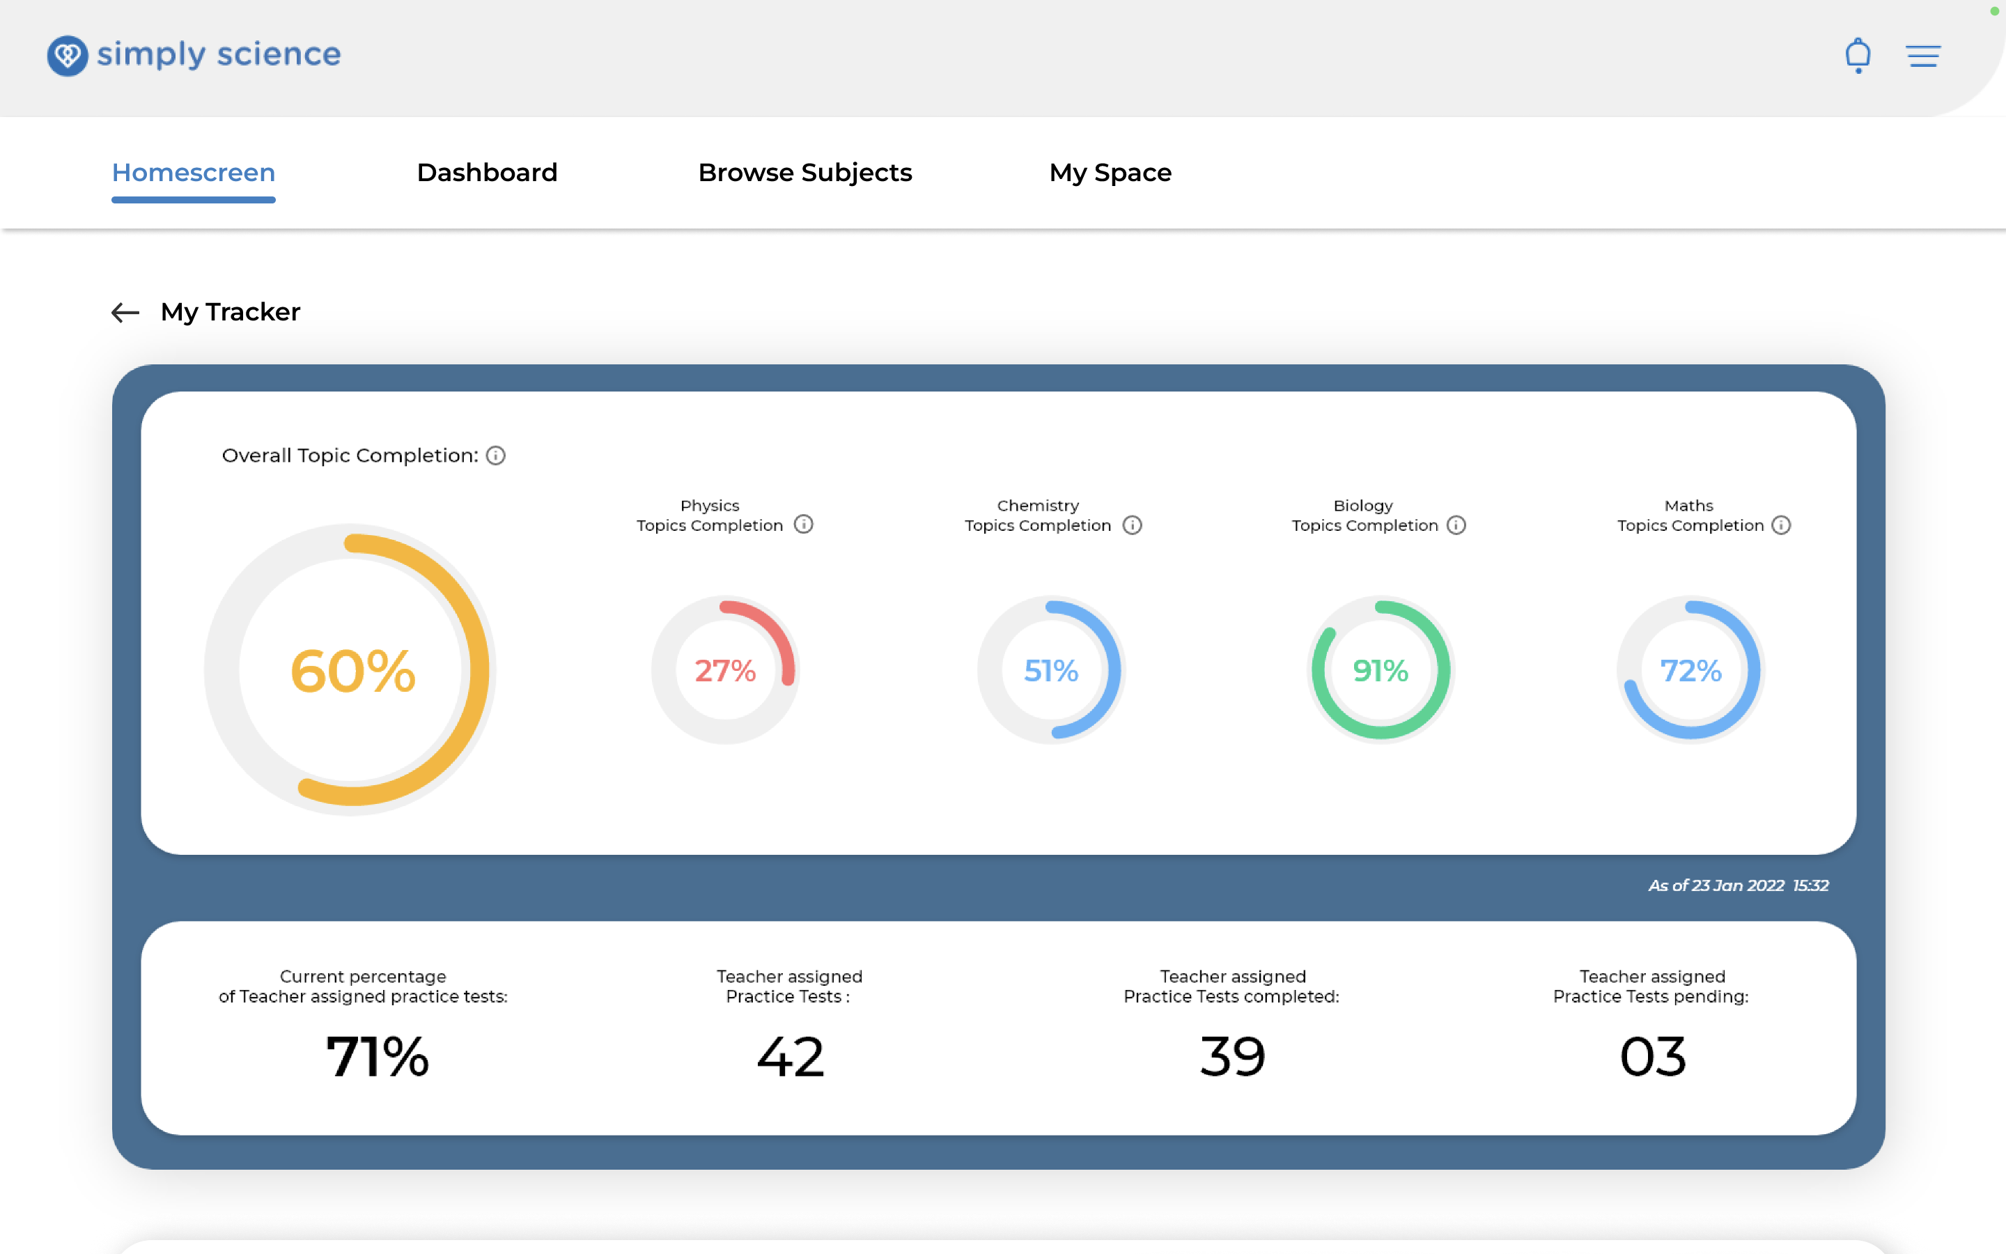Viewport: 2006px width, 1254px height.
Task: Click Teacher assigned Practice Tests completed label
Action: [1231, 986]
